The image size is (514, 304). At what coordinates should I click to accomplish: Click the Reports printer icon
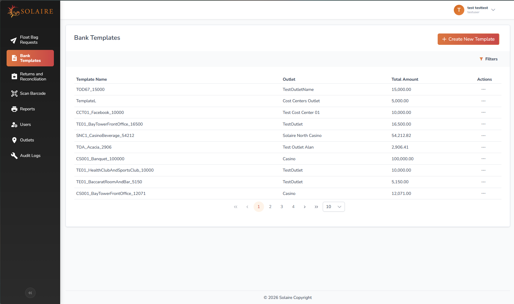pos(14,109)
